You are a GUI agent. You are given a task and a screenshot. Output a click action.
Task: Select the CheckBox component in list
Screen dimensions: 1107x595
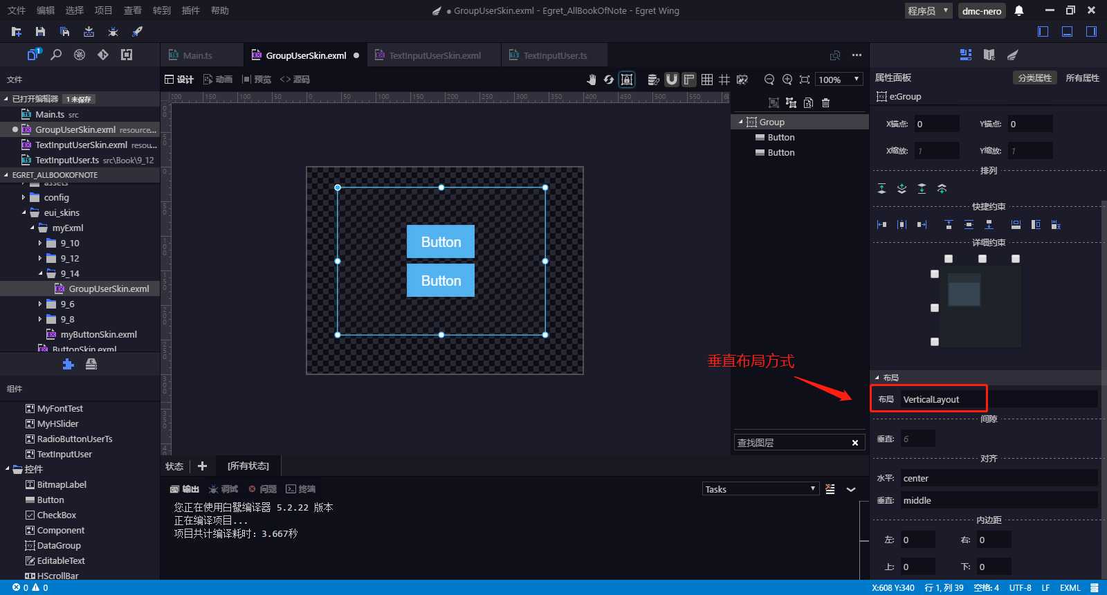coord(57,515)
